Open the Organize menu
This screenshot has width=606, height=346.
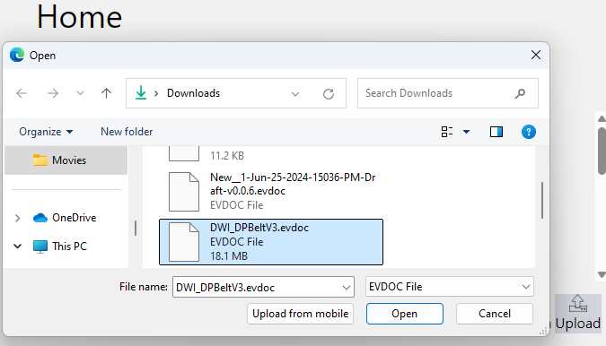pos(46,132)
